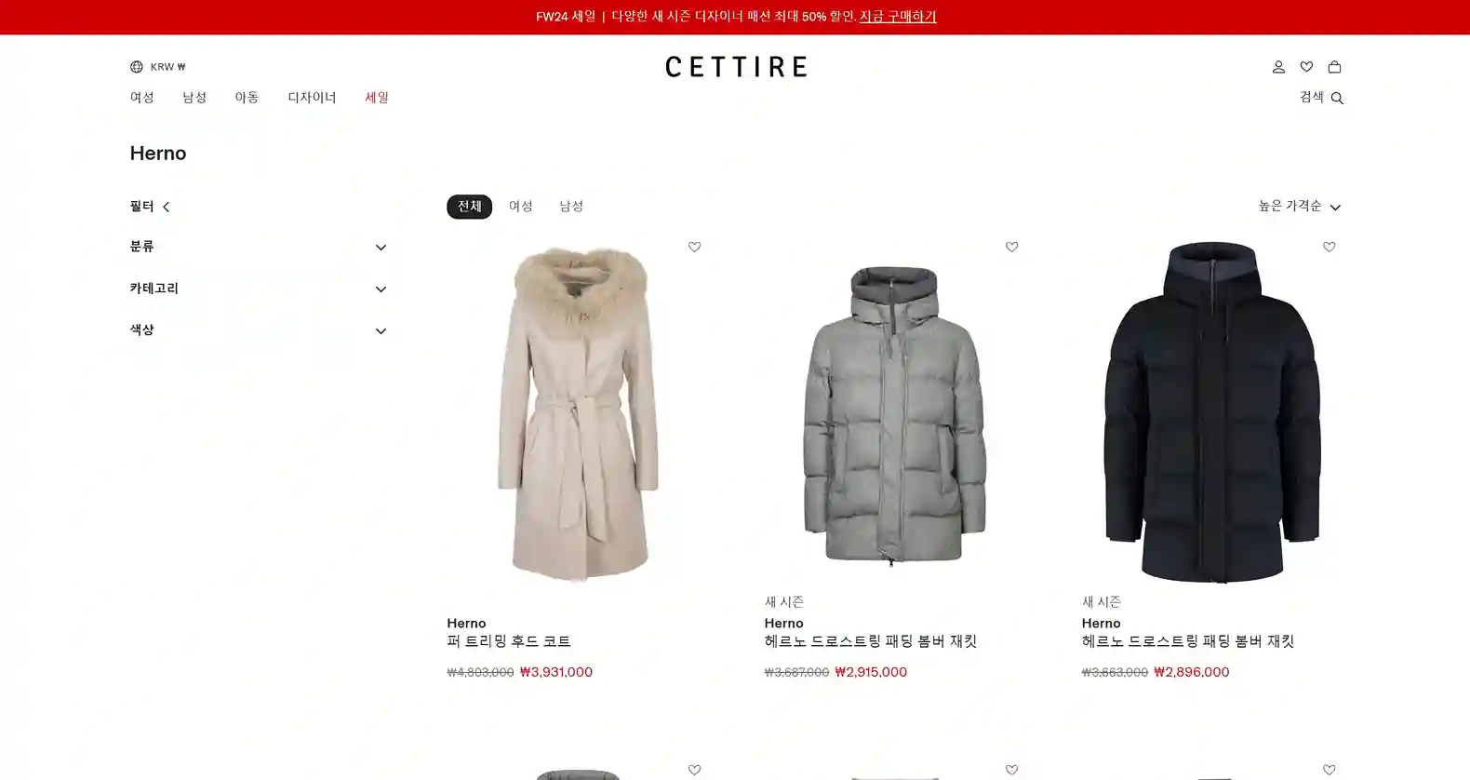Open the account profile icon
Image resolution: width=1470 pixels, height=780 pixels.
pos(1278,67)
